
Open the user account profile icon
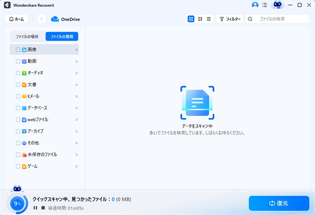(255, 5)
